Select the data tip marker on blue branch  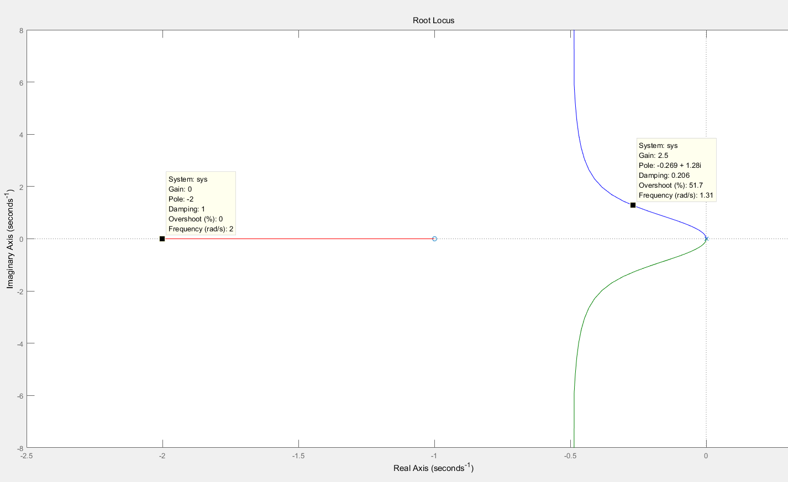633,205
